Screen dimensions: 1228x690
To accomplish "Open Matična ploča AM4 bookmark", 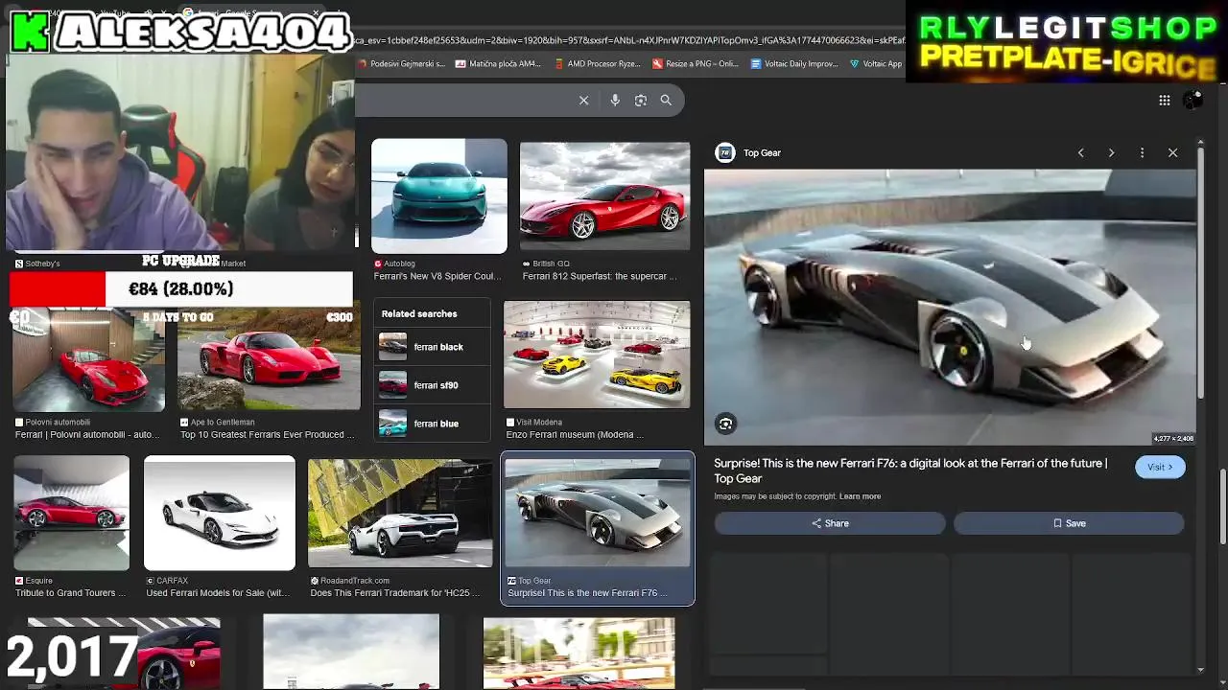I will (x=498, y=64).
